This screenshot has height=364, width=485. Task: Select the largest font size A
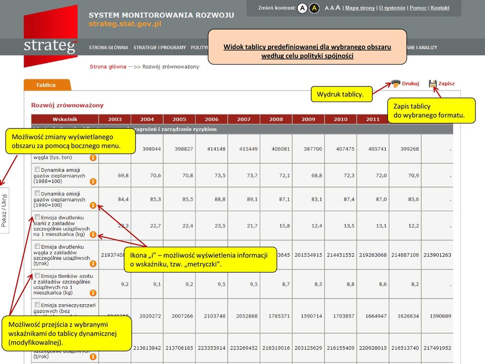click(x=338, y=8)
